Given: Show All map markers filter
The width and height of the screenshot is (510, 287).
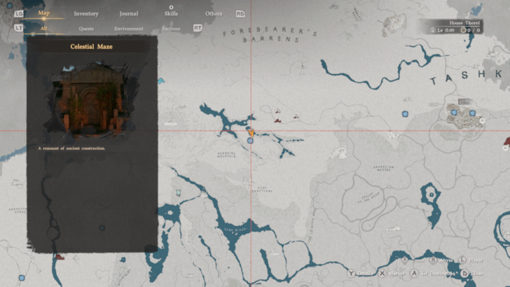Looking at the screenshot, I should 44,29.
